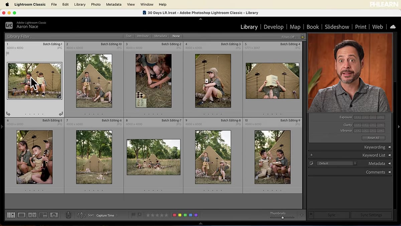Apply purple color label
Viewport: 401px width, 226px height.
196,215
